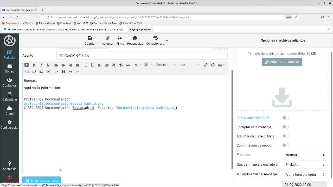Screen dimensions: 333x187
Task: Insert bulleted list
Action: pos(85,65)
